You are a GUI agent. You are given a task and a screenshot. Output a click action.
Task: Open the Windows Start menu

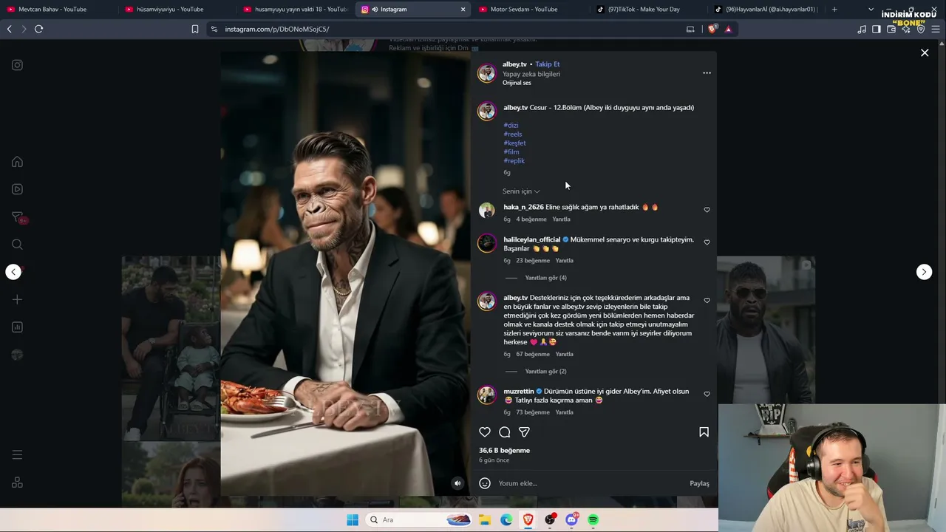353,520
